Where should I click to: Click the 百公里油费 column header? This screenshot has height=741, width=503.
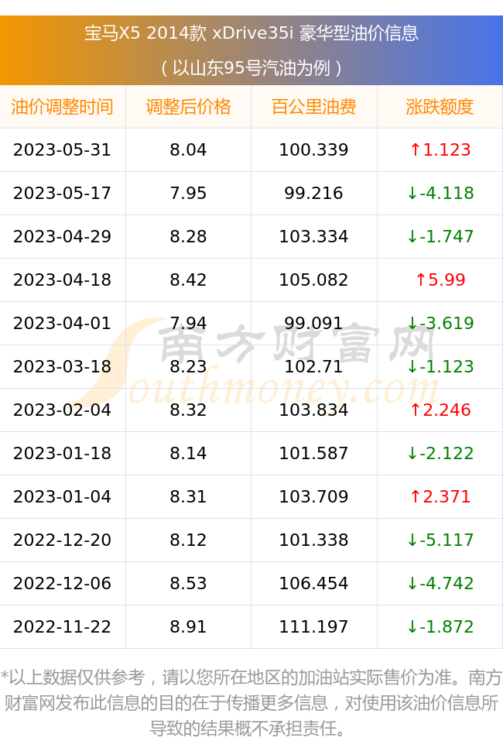[x=314, y=107]
